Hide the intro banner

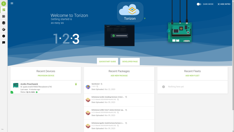(x=224, y=4)
